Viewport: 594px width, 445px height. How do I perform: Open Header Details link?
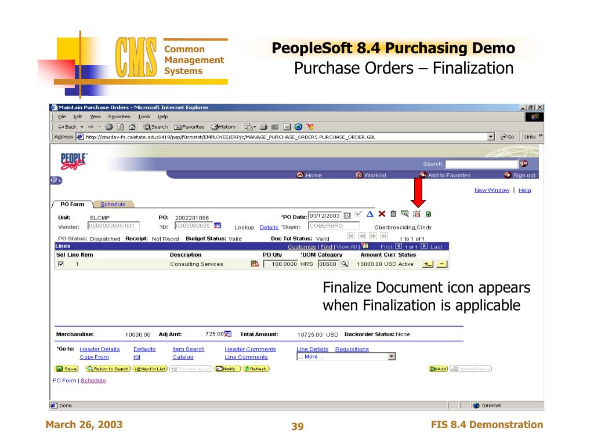(x=100, y=349)
